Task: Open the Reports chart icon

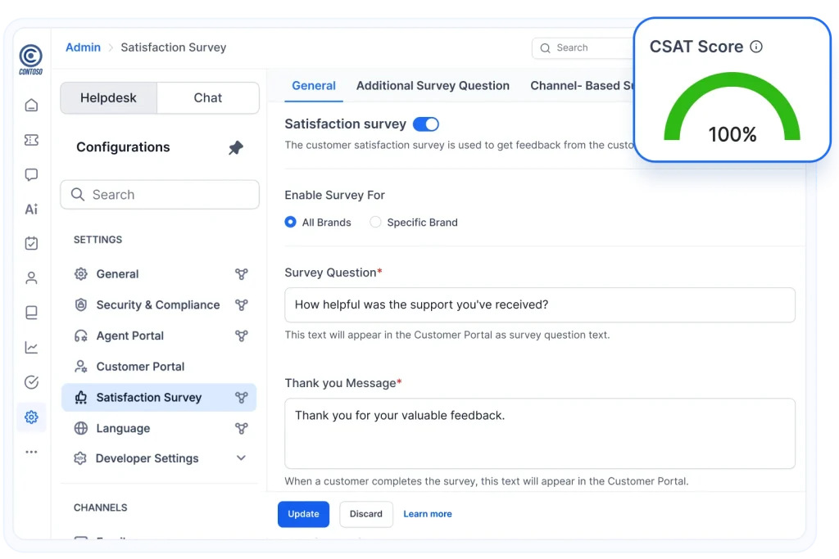Action: [32, 347]
